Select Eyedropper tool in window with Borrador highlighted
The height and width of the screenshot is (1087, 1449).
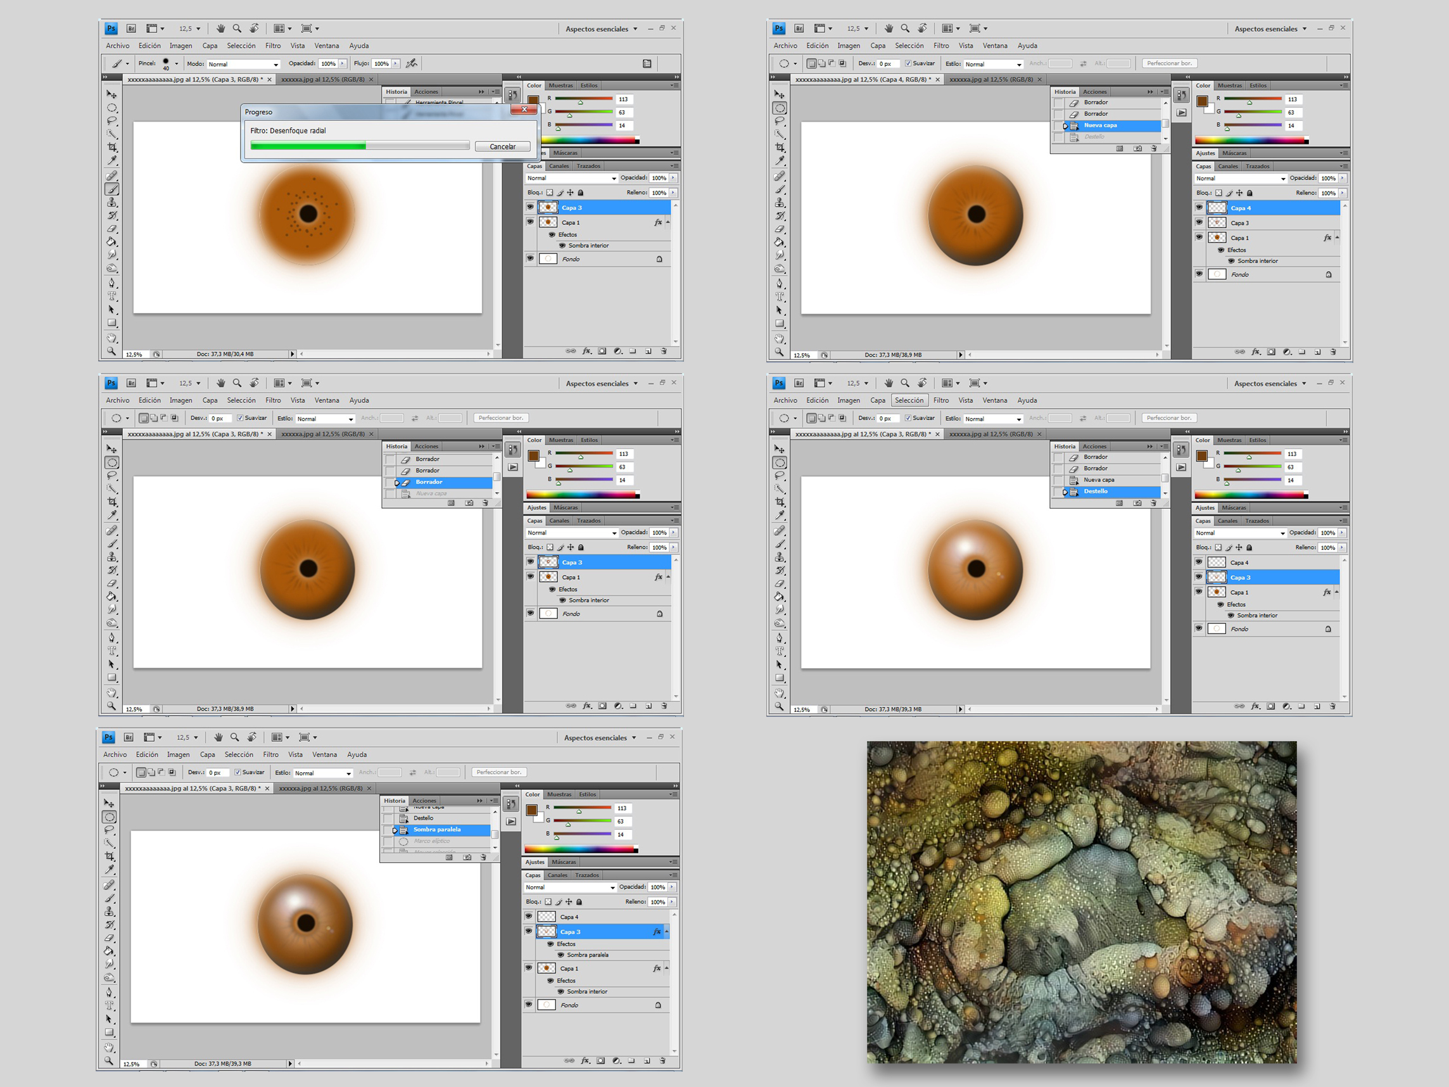coord(112,515)
